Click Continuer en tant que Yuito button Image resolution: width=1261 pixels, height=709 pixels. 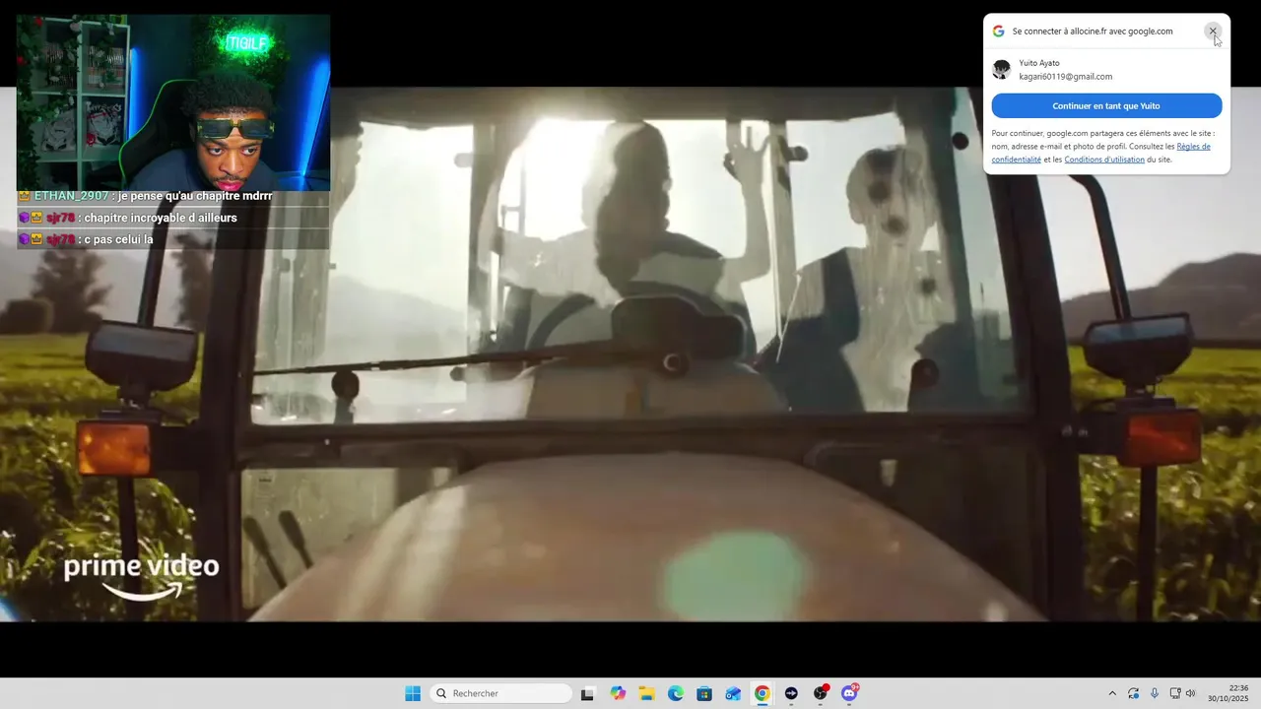tap(1106, 105)
